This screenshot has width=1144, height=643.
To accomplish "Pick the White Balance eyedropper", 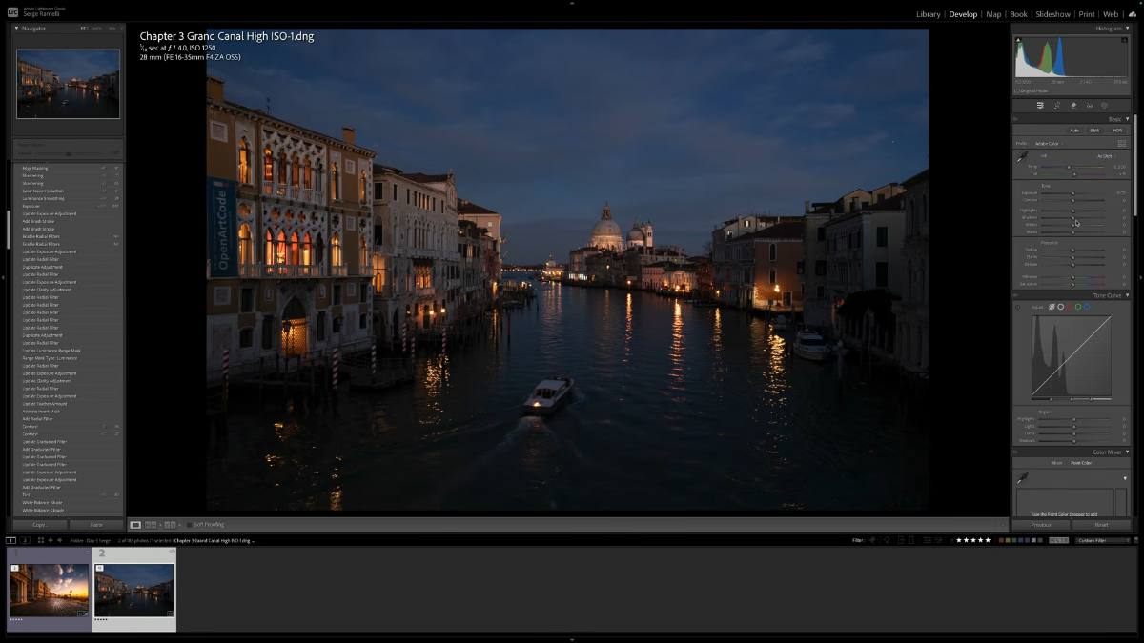I will coord(1022,157).
